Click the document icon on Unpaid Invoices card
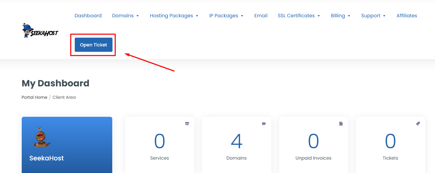 coord(341,124)
